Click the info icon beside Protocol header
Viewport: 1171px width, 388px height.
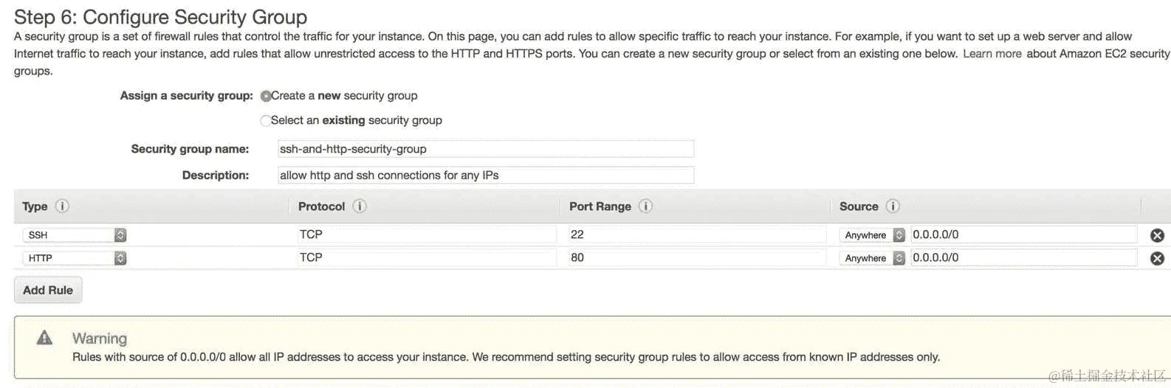(x=360, y=207)
